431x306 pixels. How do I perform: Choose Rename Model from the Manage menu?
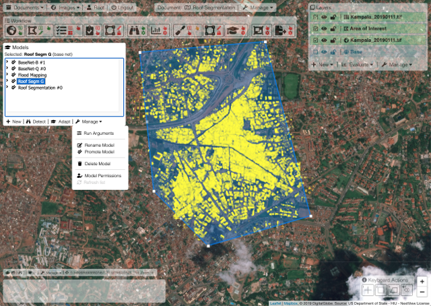99,145
